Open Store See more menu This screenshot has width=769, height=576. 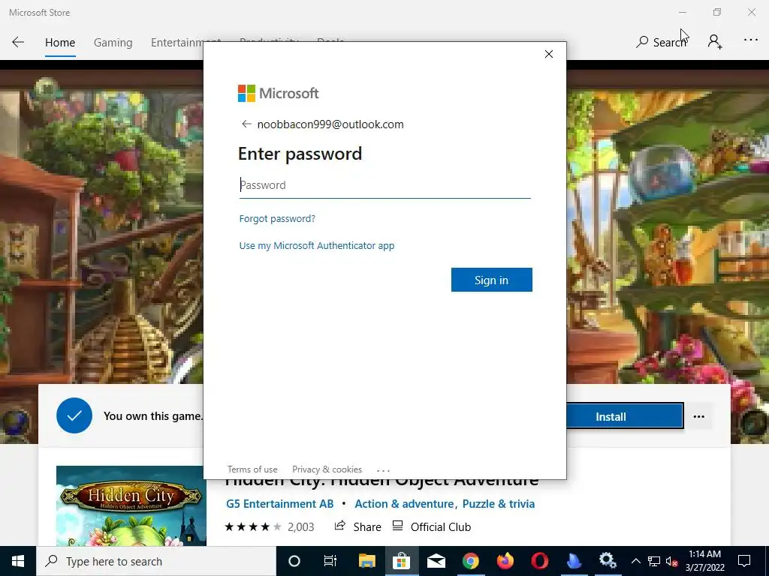[x=751, y=40]
